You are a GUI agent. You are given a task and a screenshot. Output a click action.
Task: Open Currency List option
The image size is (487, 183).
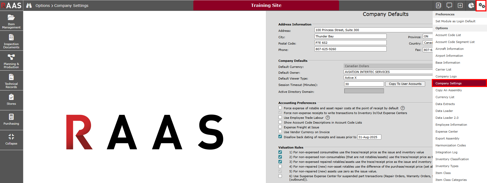(460, 97)
